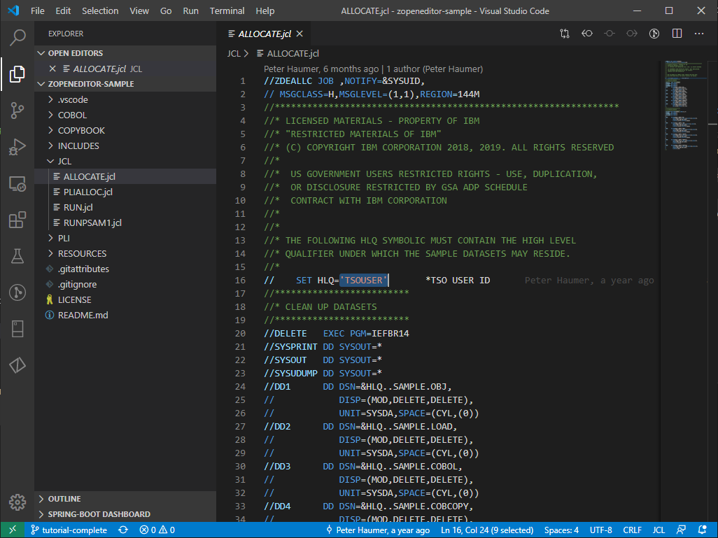
Task: Open the Zowe Explorer panel icon
Action: [17, 329]
